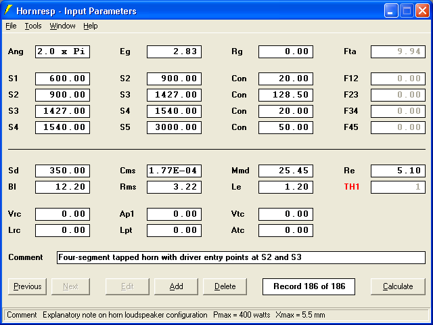Select the Con field showing 50.00
Screen dimensions: 433x325
286,127
